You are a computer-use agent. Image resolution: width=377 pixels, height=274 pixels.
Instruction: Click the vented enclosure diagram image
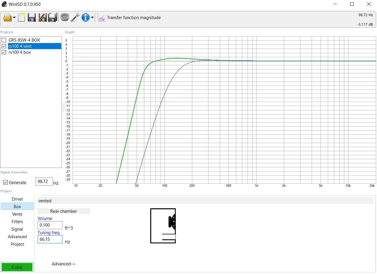pyautogui.click(x=163, y=226)
